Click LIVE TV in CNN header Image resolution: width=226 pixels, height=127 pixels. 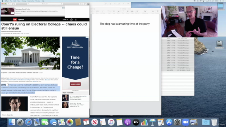pyautogui.click(x=66, y=20)
